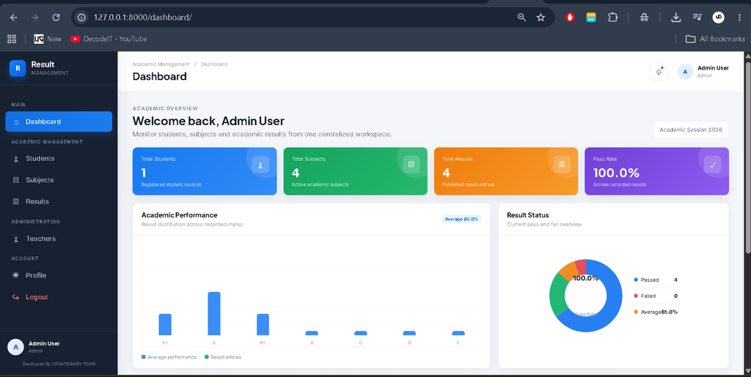Toggle the Average performance legend item

coord(169,357)
